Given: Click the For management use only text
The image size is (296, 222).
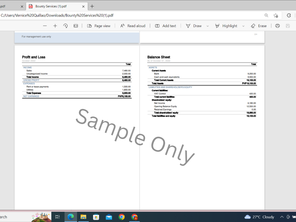Looking at the screenshot, I should pyautogui.click(x=36, y=37).
